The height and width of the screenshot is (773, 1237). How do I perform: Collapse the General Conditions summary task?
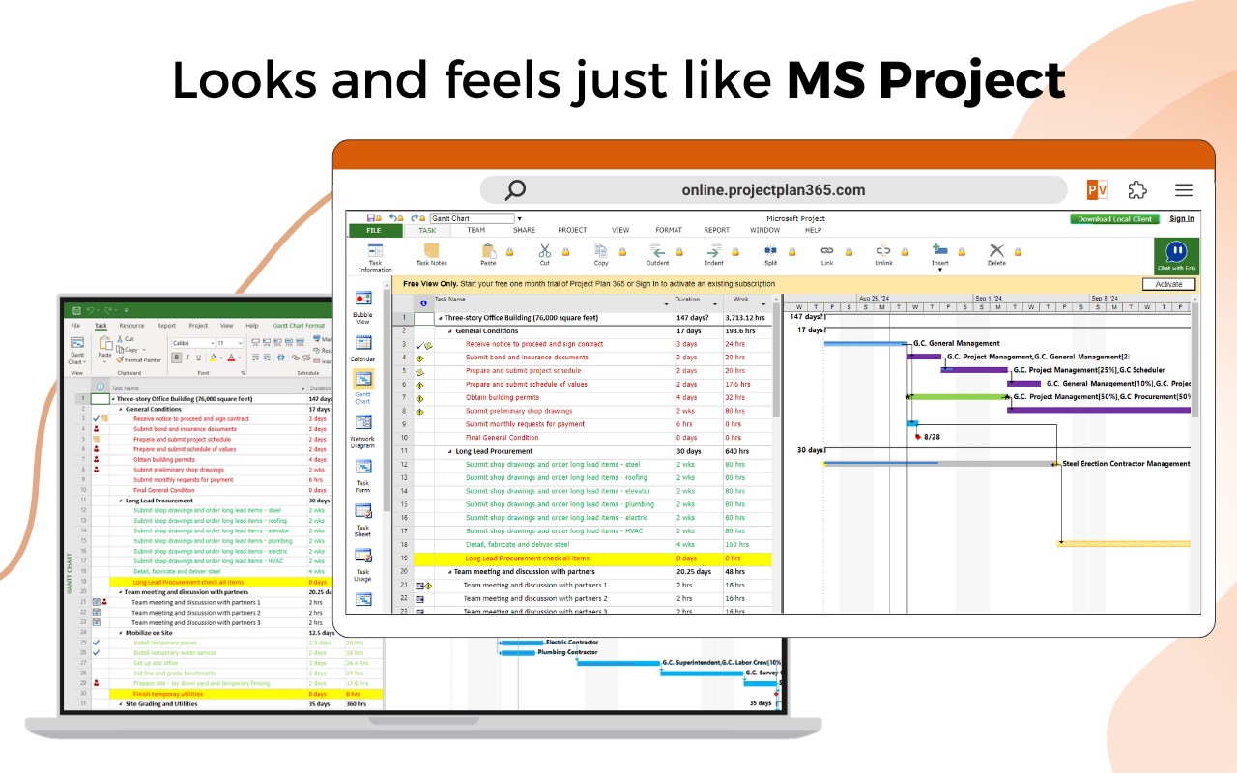pos(449,331)
